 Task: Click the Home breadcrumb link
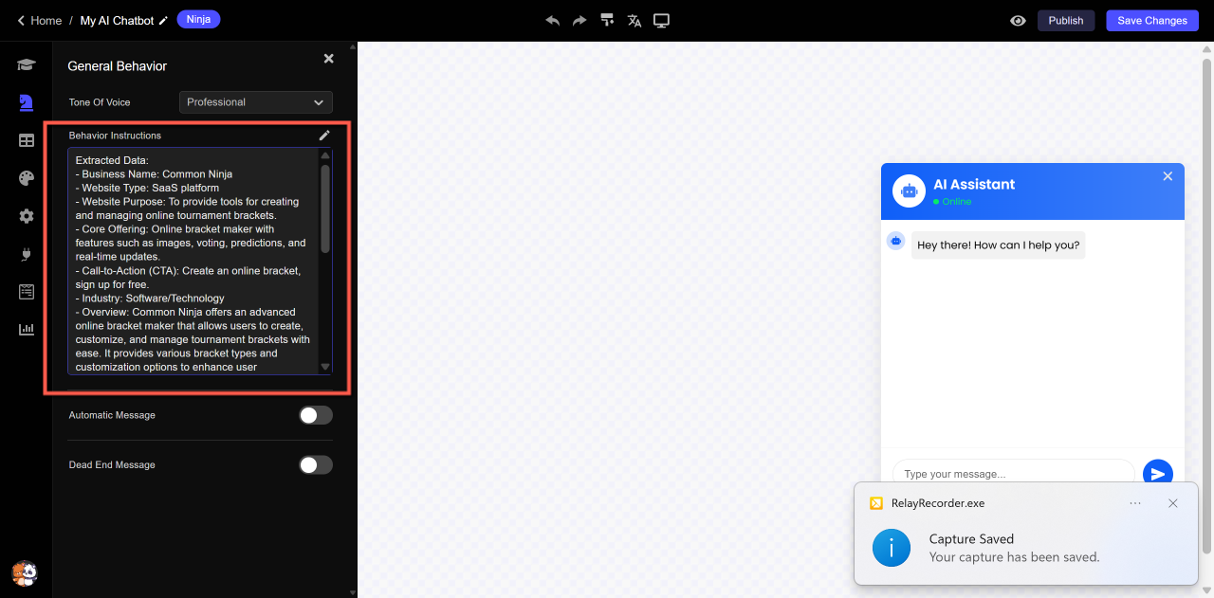(46, 20)
